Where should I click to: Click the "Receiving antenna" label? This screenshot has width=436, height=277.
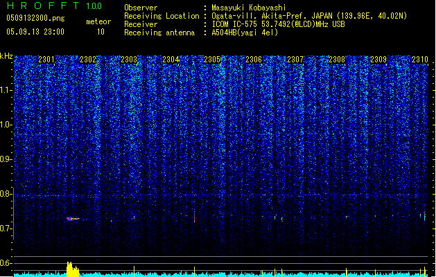[x=159, y=33]
